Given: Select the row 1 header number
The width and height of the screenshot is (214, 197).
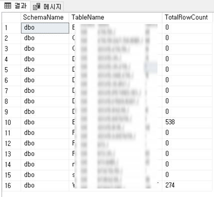Looking at the screenshot, I should coord(11,28).
